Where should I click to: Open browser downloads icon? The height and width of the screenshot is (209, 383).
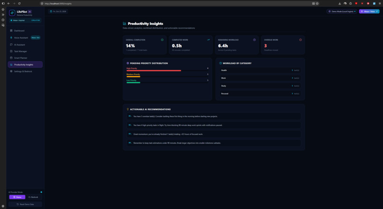pyautogui.click(x=340, y=3)
